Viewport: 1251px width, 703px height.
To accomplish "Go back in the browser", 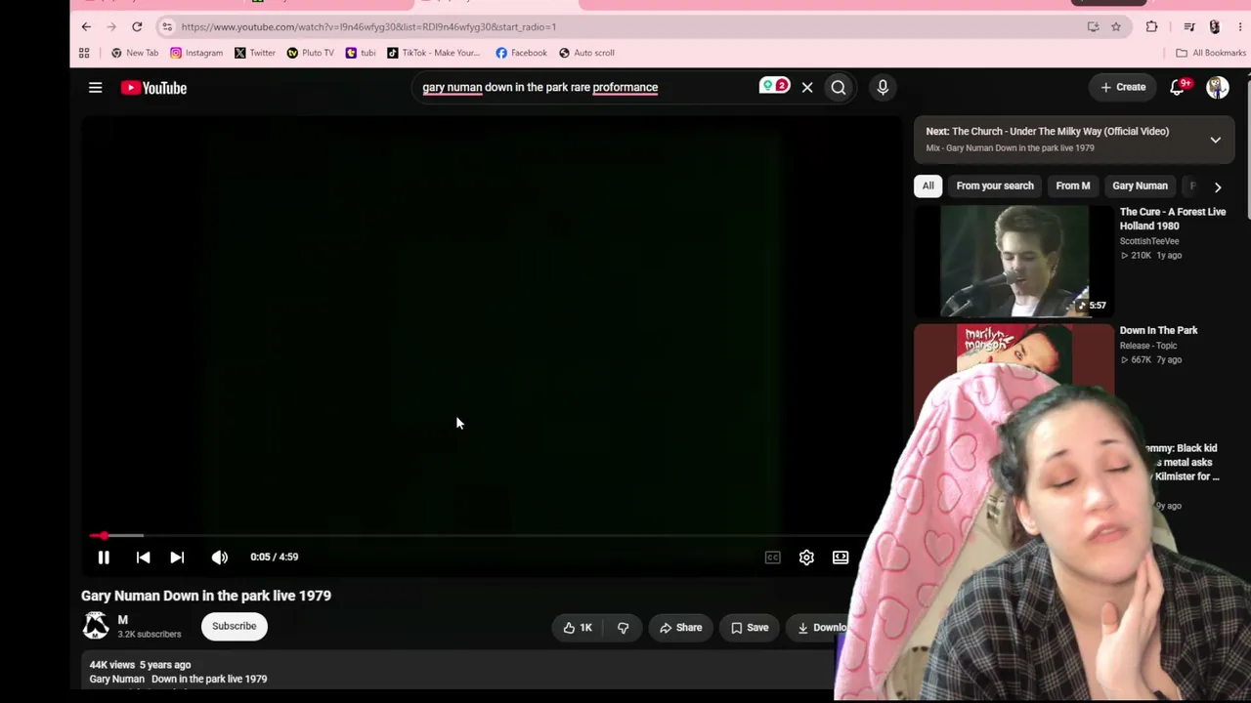I will pos(86,26).
